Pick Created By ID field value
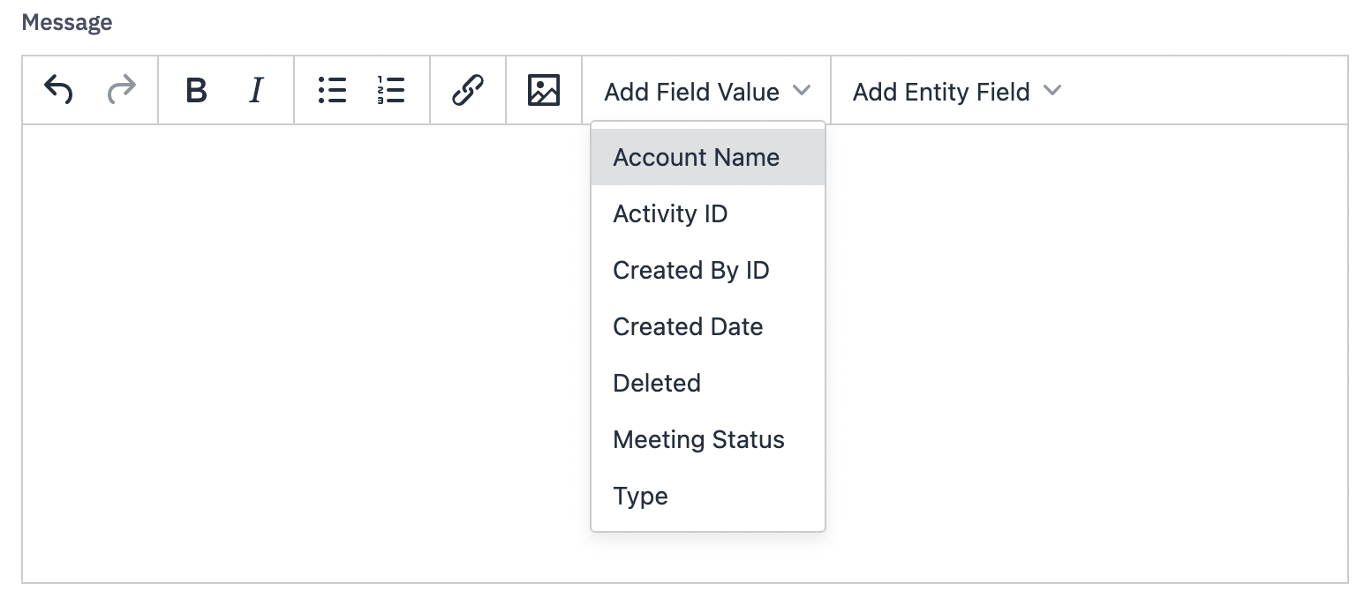 point(691,271)
